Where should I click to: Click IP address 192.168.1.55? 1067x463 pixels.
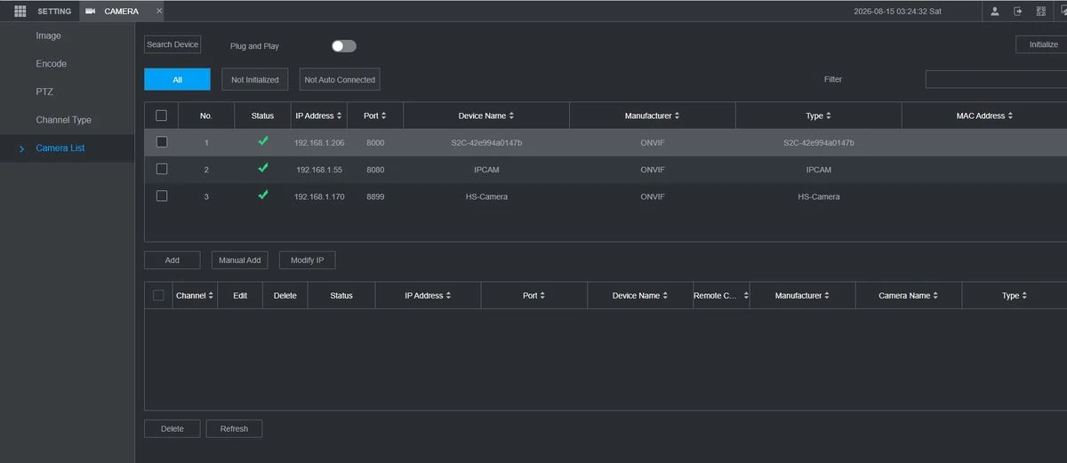click(x=319, y=169)
